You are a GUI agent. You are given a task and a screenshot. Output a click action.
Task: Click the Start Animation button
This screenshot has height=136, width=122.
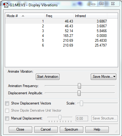point(47,77)
